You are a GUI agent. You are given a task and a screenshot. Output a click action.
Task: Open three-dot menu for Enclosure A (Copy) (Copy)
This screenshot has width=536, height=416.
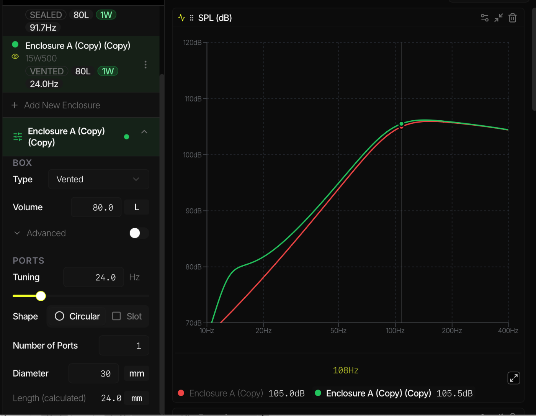[x=145, y=64]
